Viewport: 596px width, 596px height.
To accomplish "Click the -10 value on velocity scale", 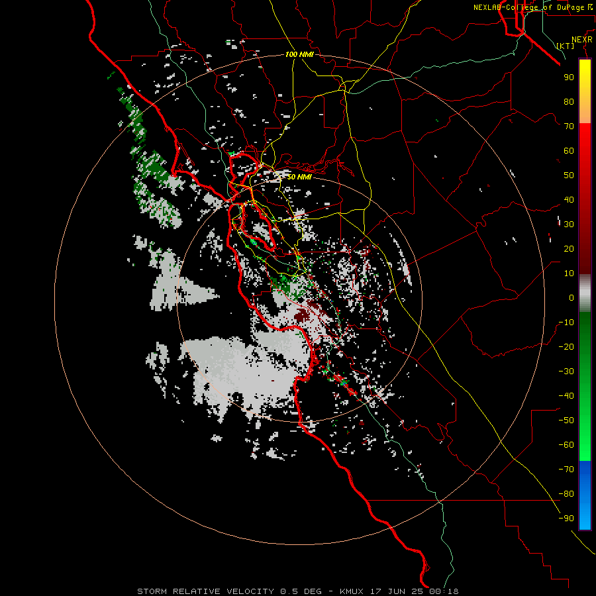I will [566, 323].
